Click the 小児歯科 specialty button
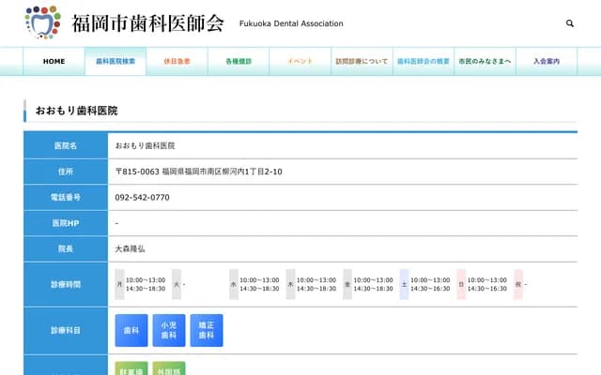The image size is (601, 375). coord(169,331)
